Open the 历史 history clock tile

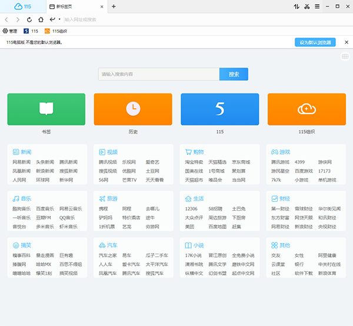132,109
